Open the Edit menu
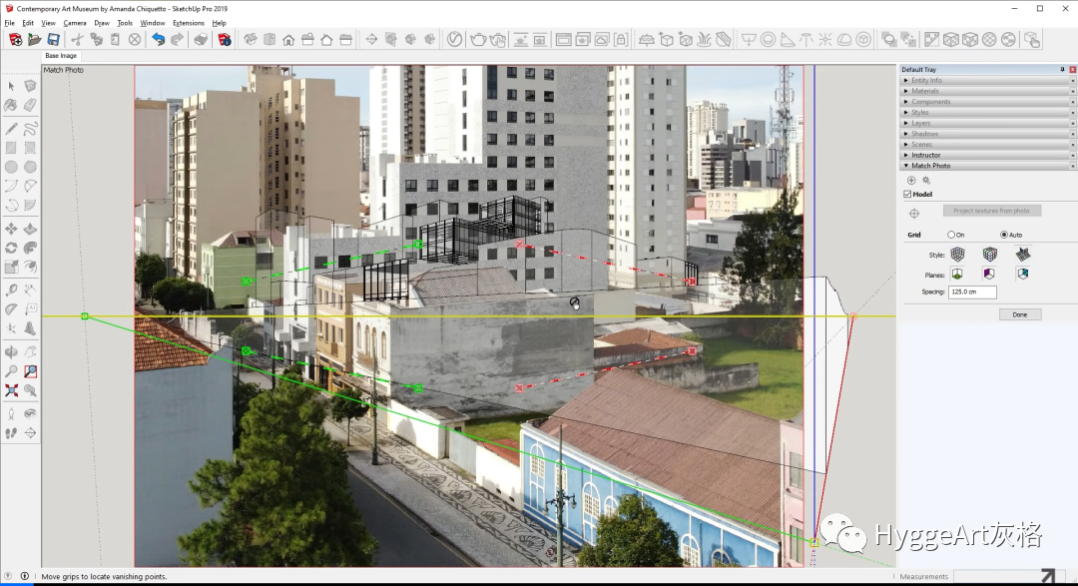This screenshot has height=586, width=1078. [x=28, y=23]
